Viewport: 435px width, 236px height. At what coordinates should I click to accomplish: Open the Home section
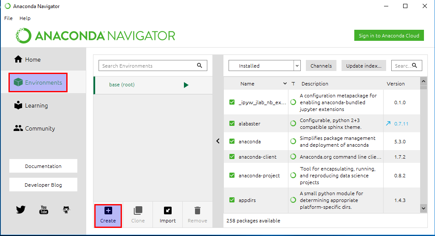27,60
